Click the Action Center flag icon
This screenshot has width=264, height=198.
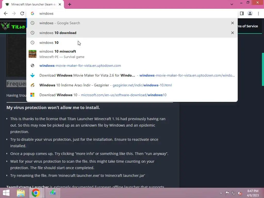click(227, 193)
